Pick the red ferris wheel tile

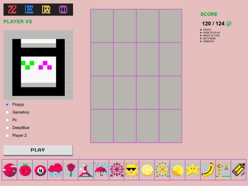(x=116, y=170)
